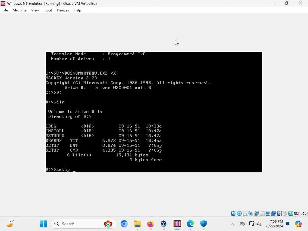Open Windows Security shield from taskbar
The height and width of the screenshot is (231, 308).
204,224
